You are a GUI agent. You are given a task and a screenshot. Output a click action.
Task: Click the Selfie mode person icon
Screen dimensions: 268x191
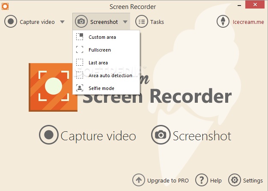coord(80,88)
